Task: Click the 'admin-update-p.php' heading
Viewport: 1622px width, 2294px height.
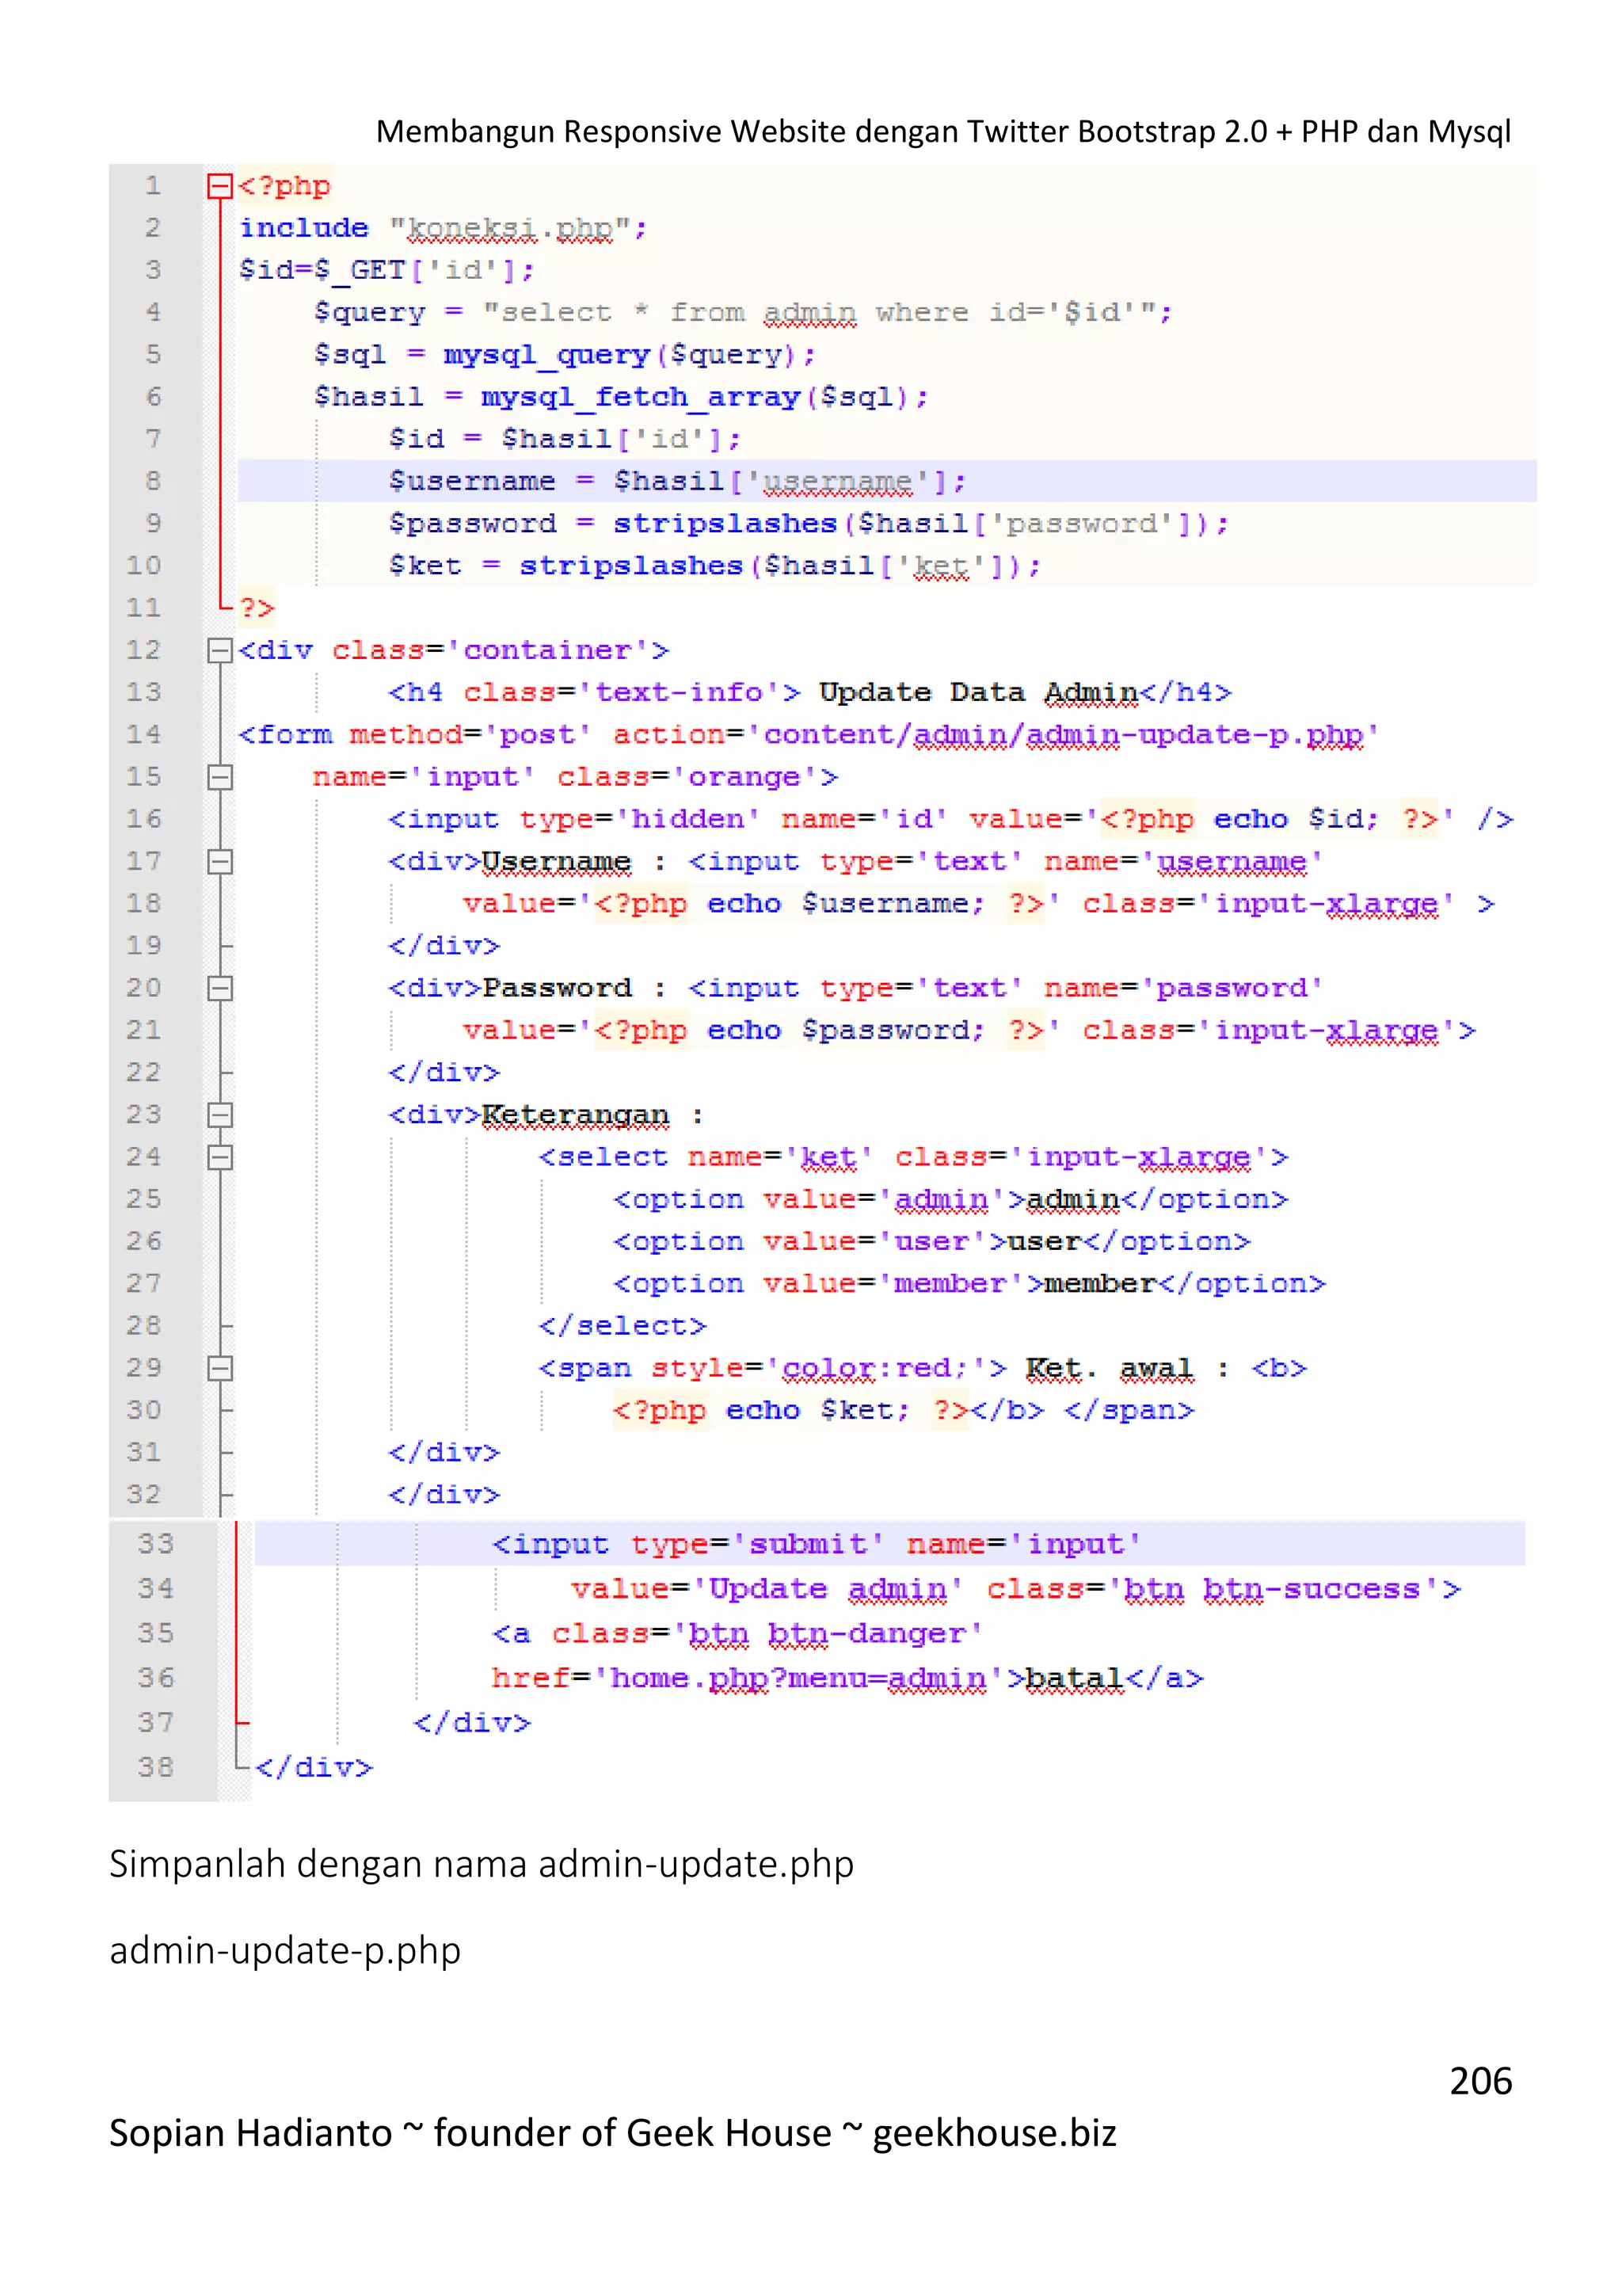Action: [284, 1951]
